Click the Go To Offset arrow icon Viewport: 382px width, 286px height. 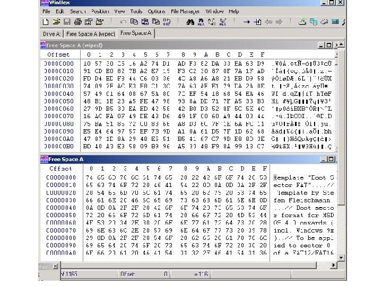[247, 22]
